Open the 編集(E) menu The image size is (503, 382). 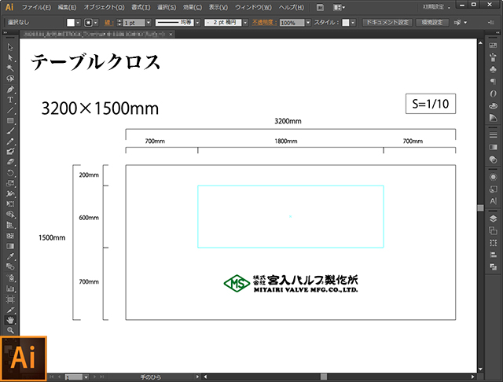(67, 7)
